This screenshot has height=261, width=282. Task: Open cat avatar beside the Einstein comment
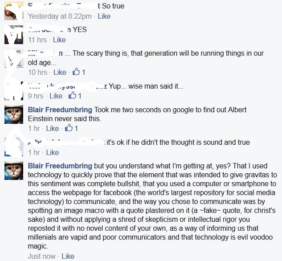[x=14, y=114]
